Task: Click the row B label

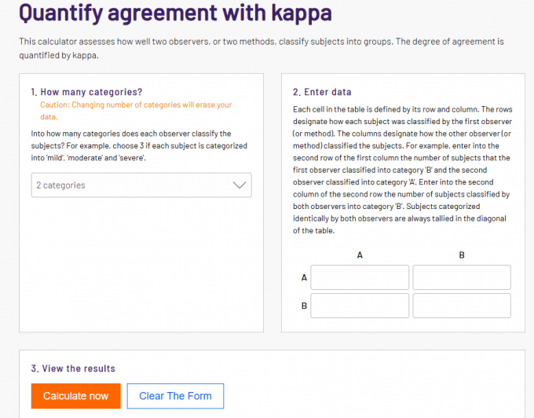Action: (304, 306)
